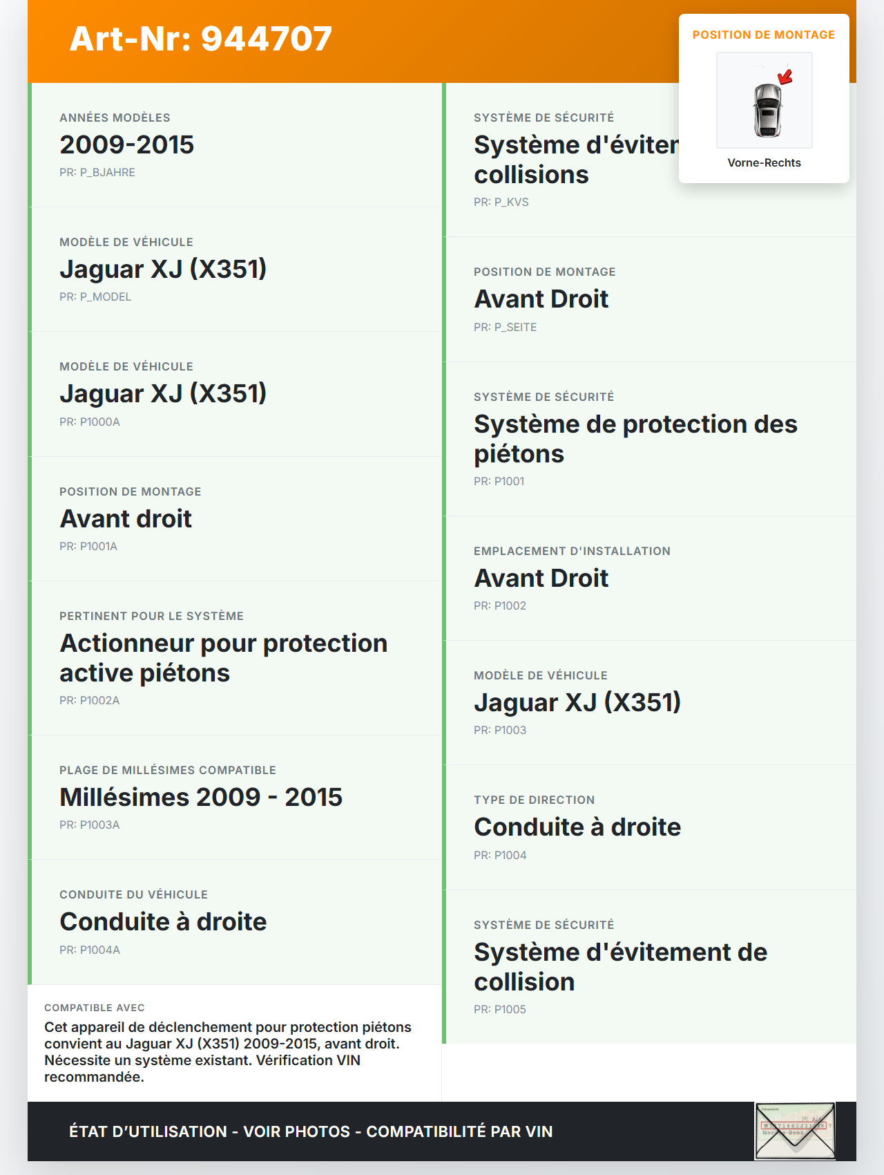Click the car mounting position diagram
The width and height of the screenshot is (884, 1175).
765,100
